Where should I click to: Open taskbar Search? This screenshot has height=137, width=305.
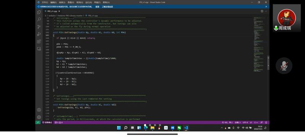click(126, 128)
